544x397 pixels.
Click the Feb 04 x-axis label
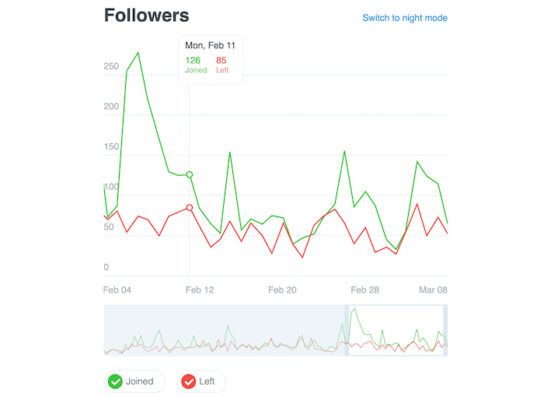click(x=117, y=290)
